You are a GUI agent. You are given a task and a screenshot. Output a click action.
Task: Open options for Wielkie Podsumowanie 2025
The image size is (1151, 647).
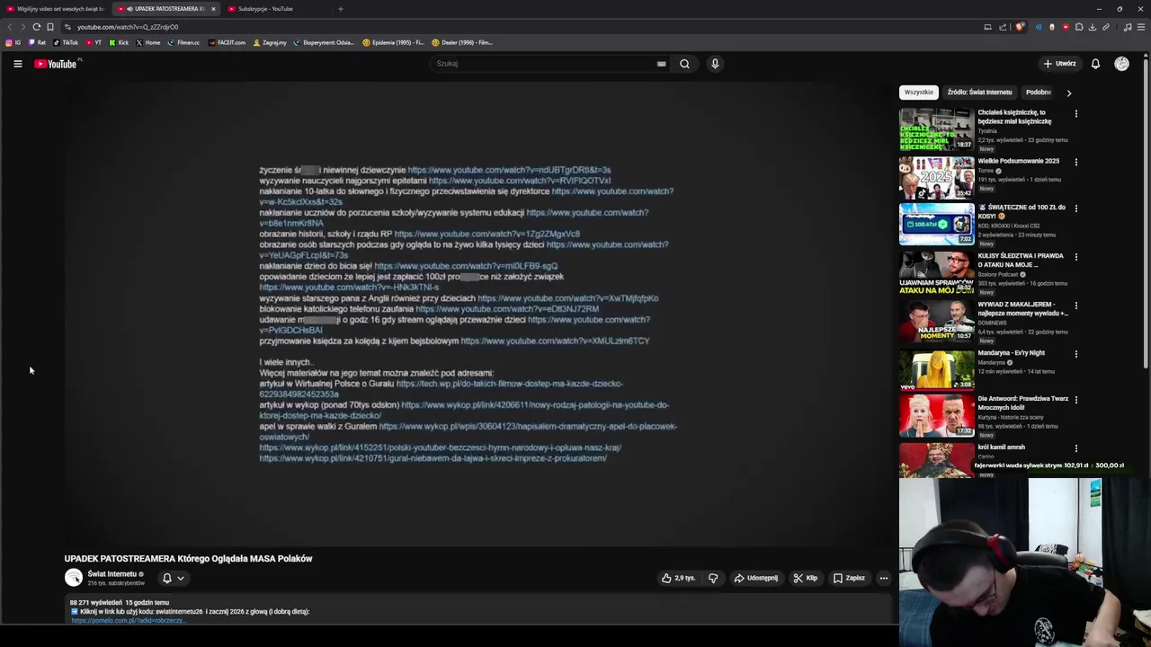[1075, 163]
